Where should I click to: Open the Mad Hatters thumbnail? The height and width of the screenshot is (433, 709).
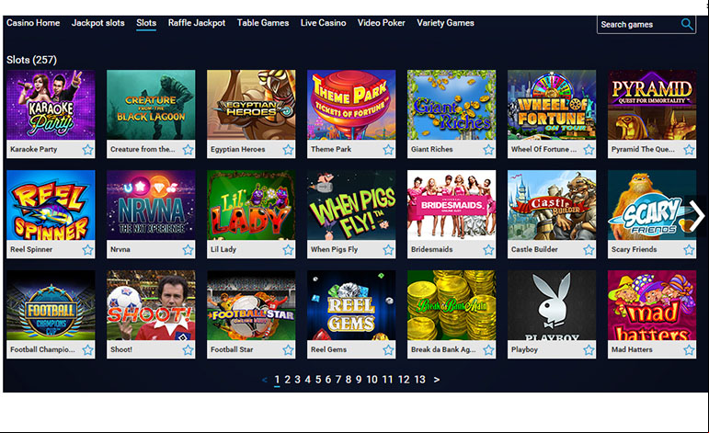coord(652,305)
